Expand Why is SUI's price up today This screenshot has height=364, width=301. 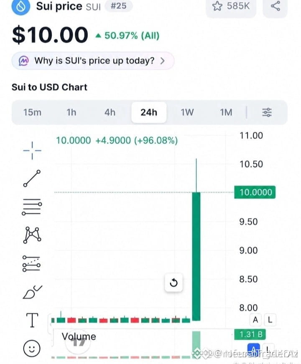click(x=93, y=61)
